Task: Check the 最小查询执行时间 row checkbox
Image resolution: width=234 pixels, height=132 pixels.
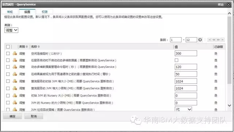Action: click(8, 74)
